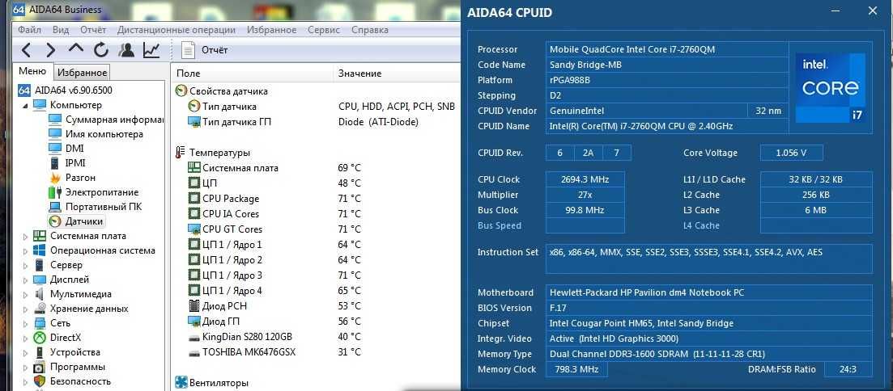The height and width of the screenshot is (391, 893).
Task: Click the Операционная система Windows logo icon
Action: pyautogui.click(x=40, y=250)
